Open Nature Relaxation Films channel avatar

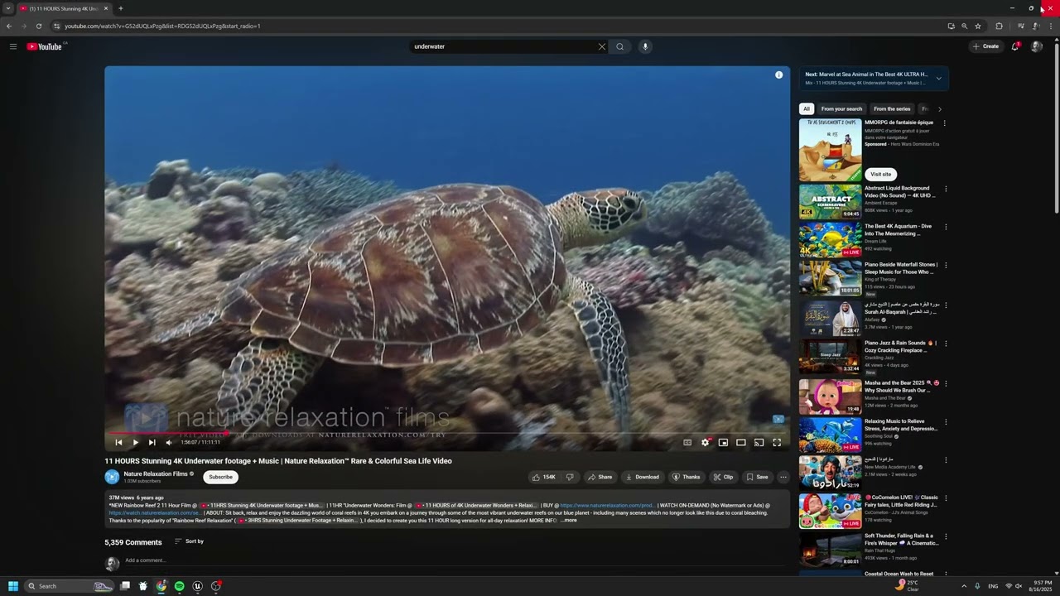click(112, 477)
